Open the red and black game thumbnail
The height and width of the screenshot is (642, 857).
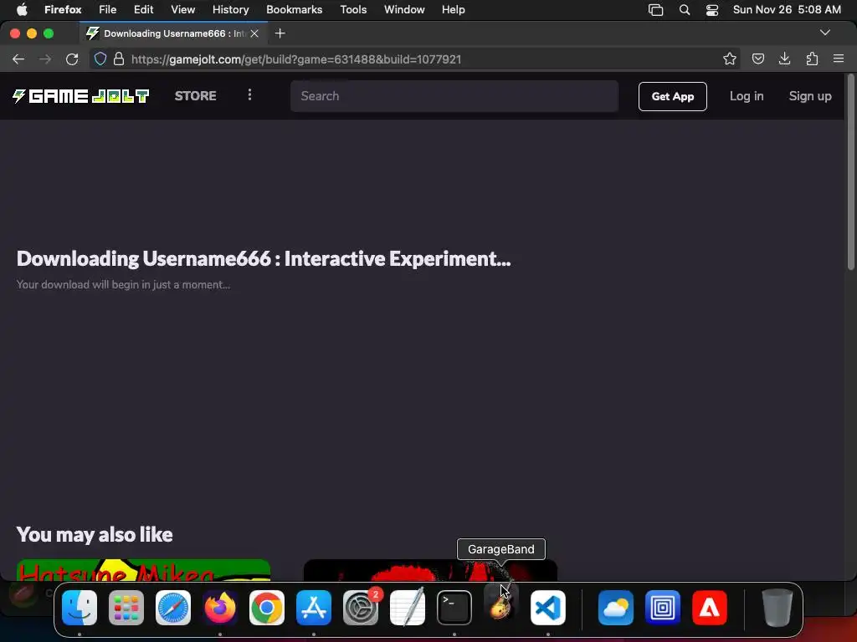[x=430, y=570]
